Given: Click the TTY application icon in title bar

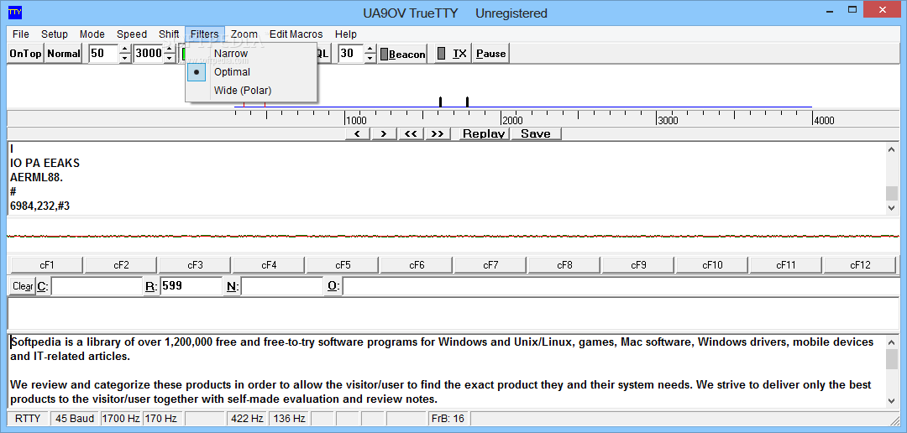Looking at the screenshot, I should 14,13.
